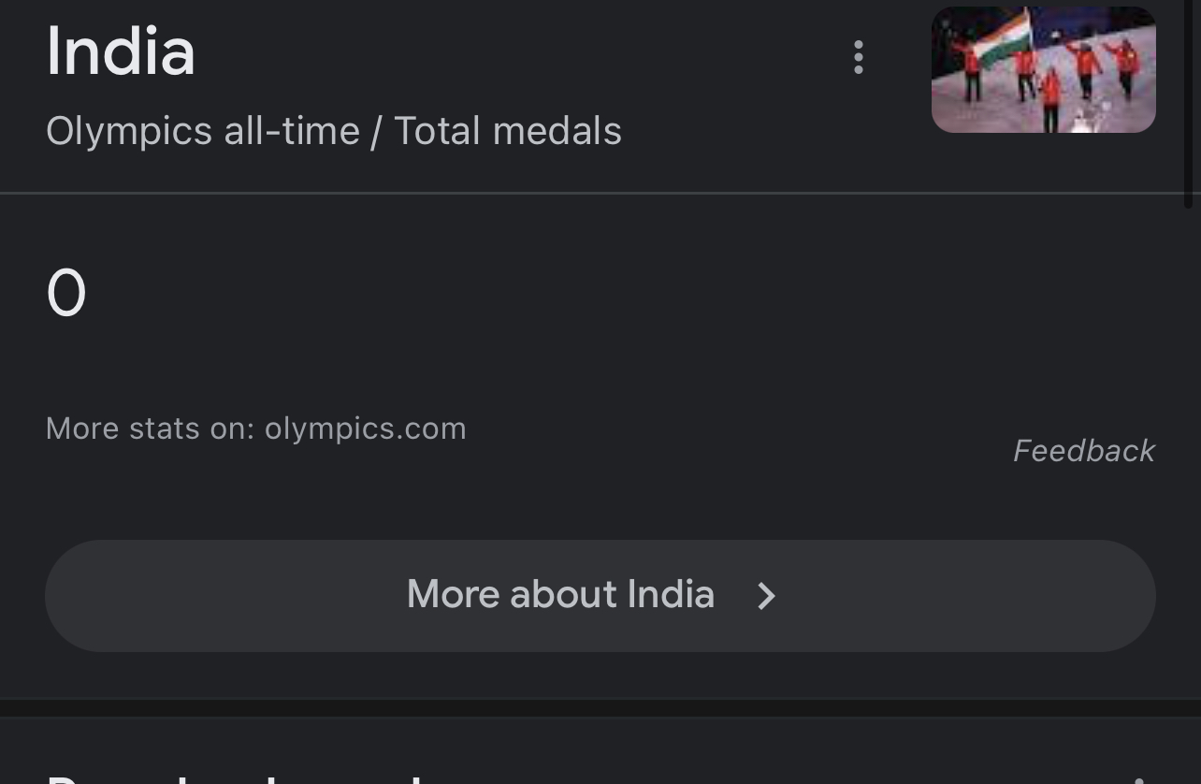Click the chevron arrow after More about India
This screenshot has width=1201, height=784.
[x=766, y=596]
